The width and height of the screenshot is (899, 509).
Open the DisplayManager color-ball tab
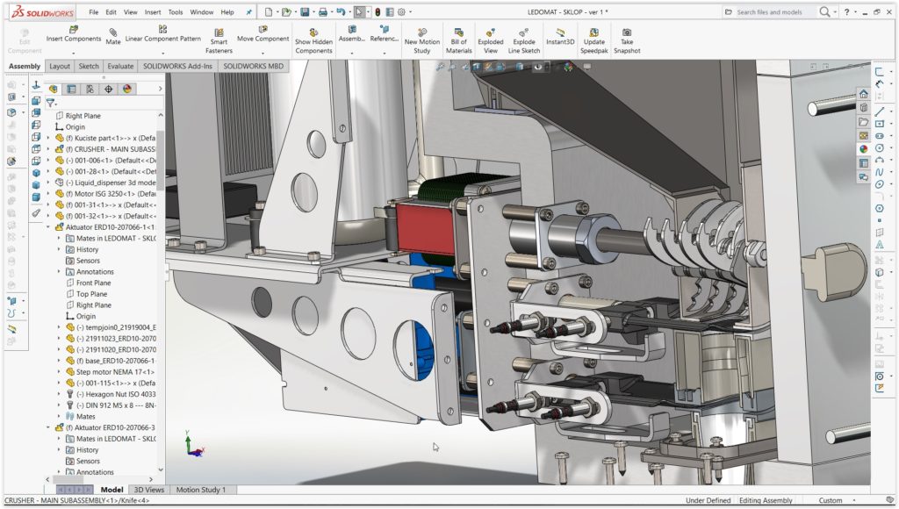(127, 89)
